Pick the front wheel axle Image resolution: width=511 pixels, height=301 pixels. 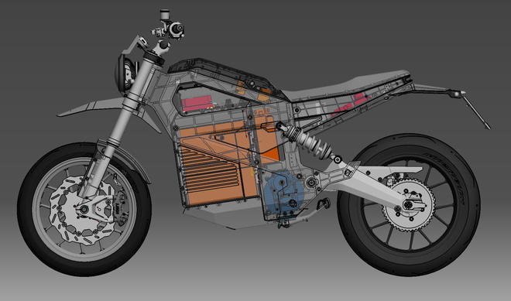(84, 209)
